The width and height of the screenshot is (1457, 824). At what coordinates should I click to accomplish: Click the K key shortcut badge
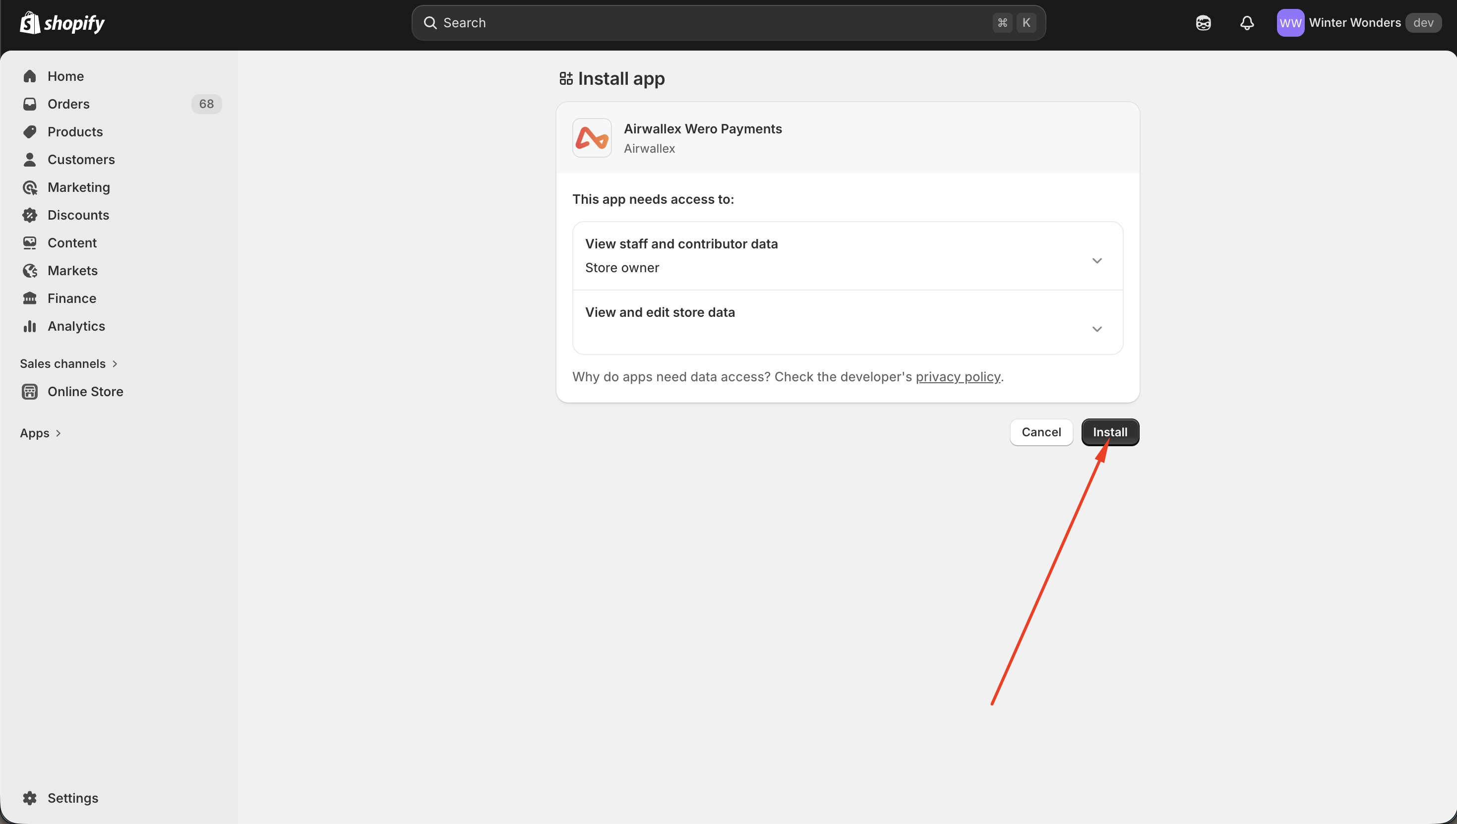[1026, 23]
